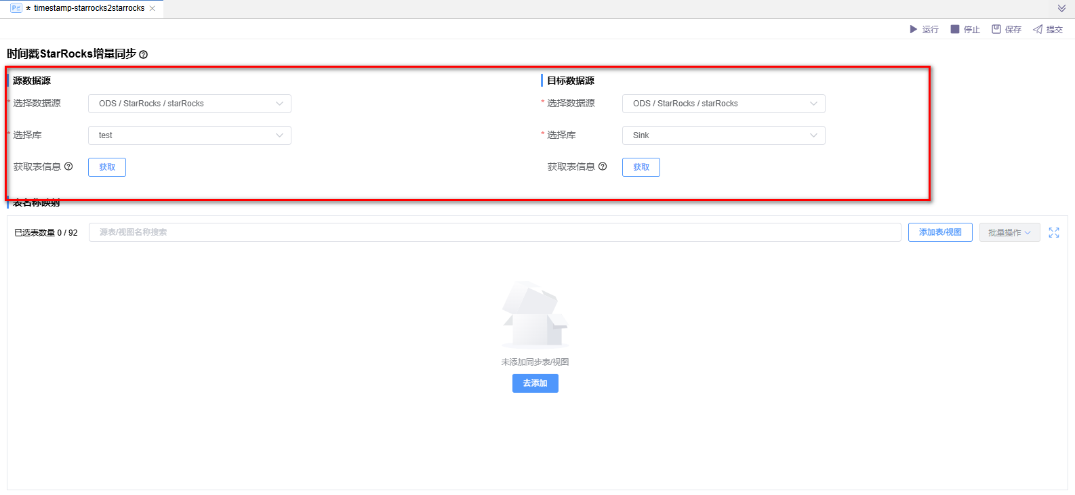Click the Save (保存) toolbar button
The height and width of the screenshot is (495, 1075).
point(1007,29)
